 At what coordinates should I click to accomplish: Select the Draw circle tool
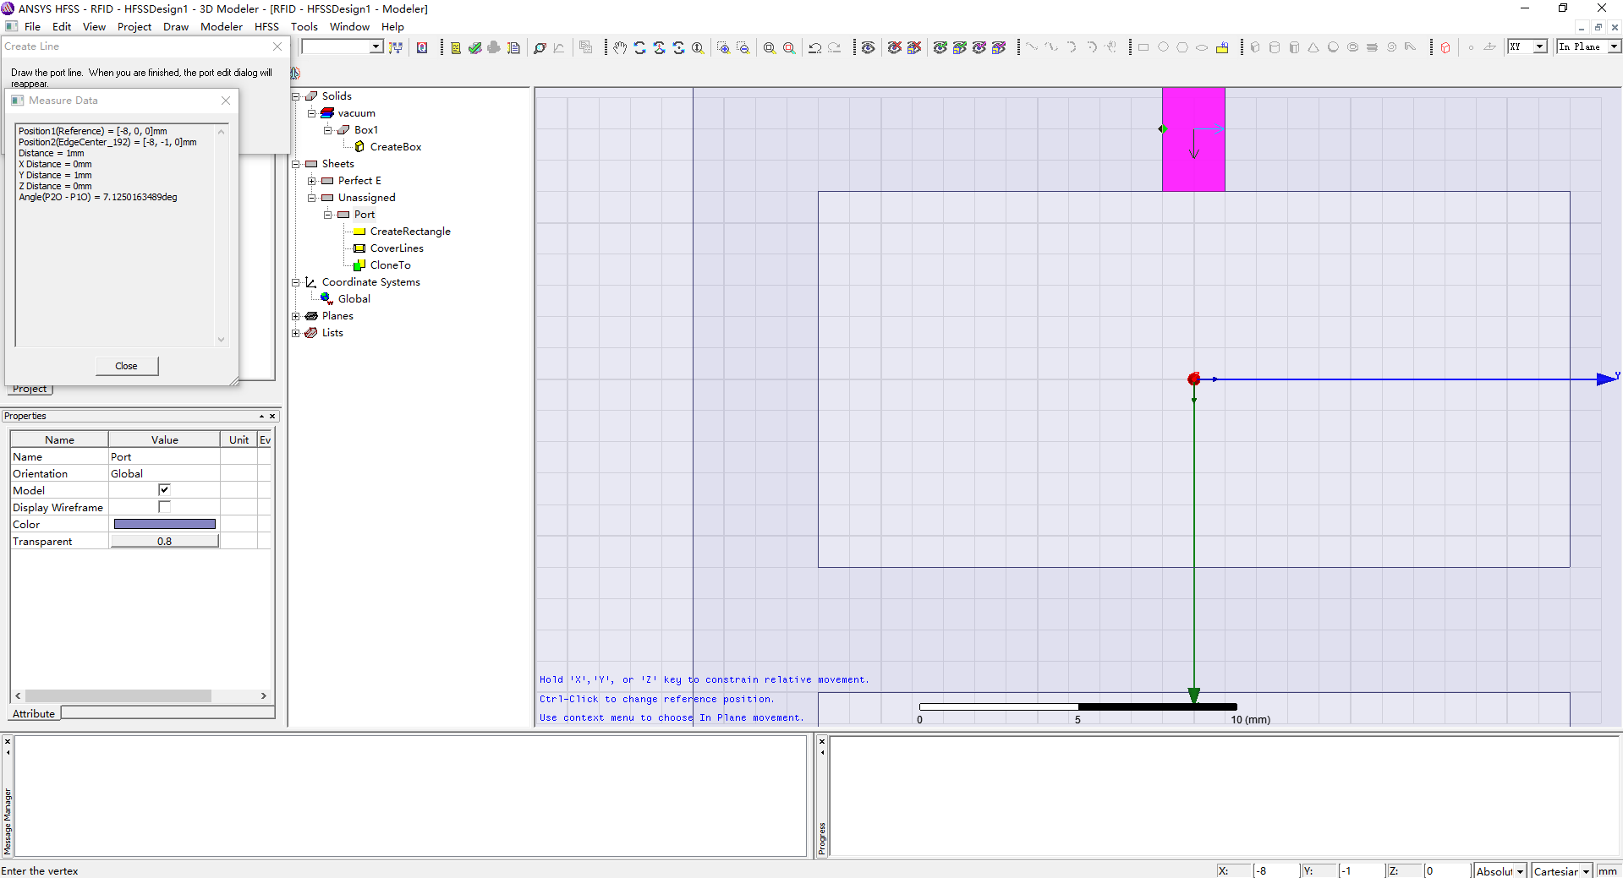point(1163,47)
